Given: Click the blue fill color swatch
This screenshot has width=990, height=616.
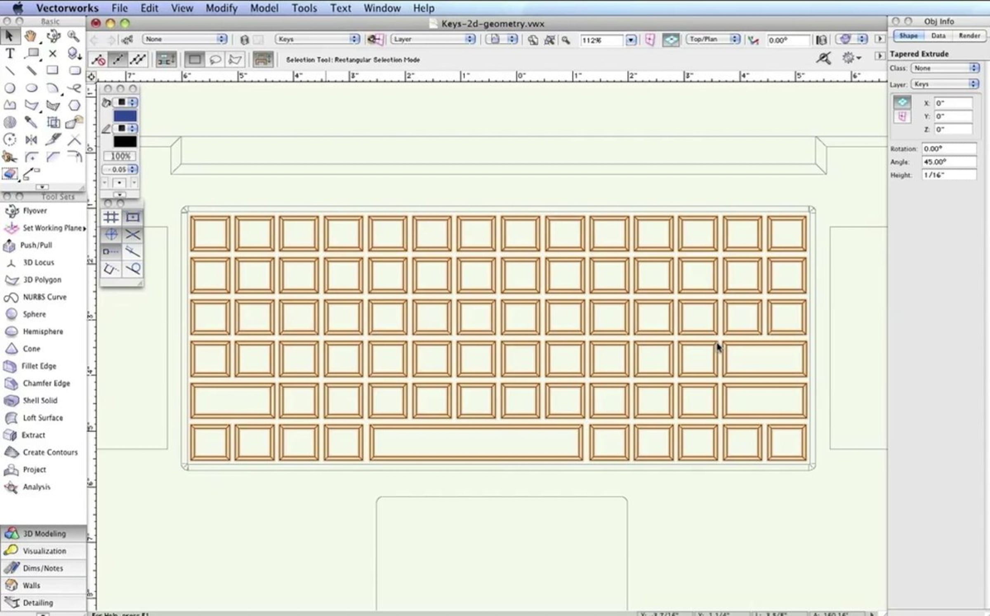Looking at the screenshot, I should click(x=125, y=116).
